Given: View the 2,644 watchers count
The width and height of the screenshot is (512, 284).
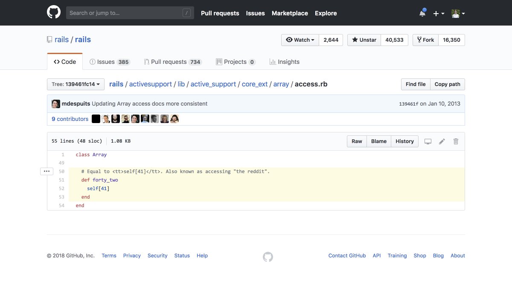Looking at the screenshot, I should coord(331,40).
